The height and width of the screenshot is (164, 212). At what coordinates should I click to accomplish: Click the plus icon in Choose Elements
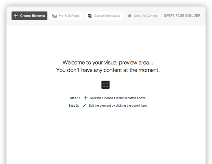(16, 16)
